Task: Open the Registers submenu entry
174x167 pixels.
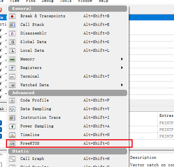Action: (68, 68)
